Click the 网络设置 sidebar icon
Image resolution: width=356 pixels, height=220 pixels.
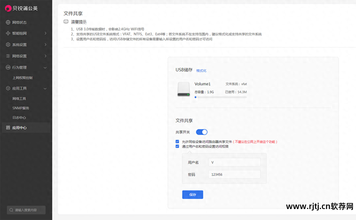(x=8, y=56)
